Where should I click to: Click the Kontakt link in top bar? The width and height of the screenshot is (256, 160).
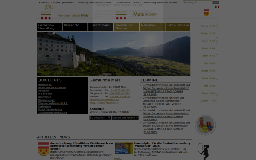[43, 3]
